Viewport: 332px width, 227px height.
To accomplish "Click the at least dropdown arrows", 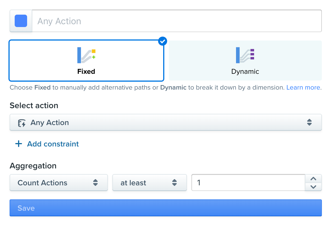I will 174,183.
